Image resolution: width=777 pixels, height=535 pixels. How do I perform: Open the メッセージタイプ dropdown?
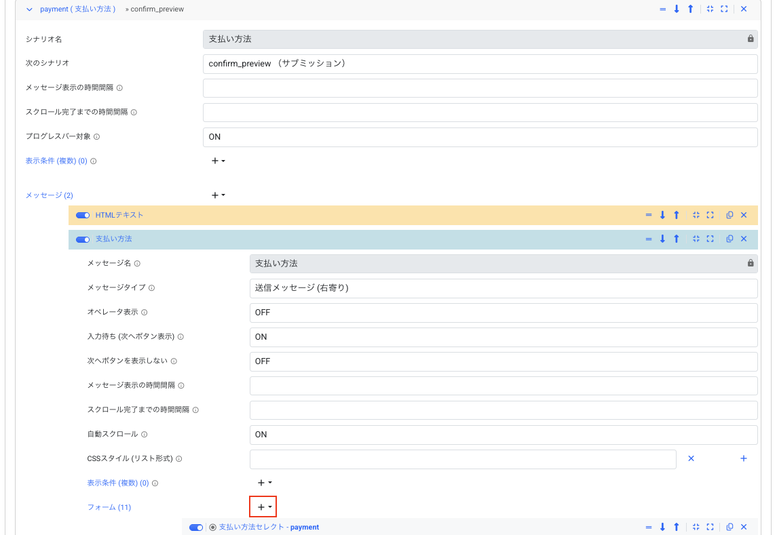[x=504, y=288]
